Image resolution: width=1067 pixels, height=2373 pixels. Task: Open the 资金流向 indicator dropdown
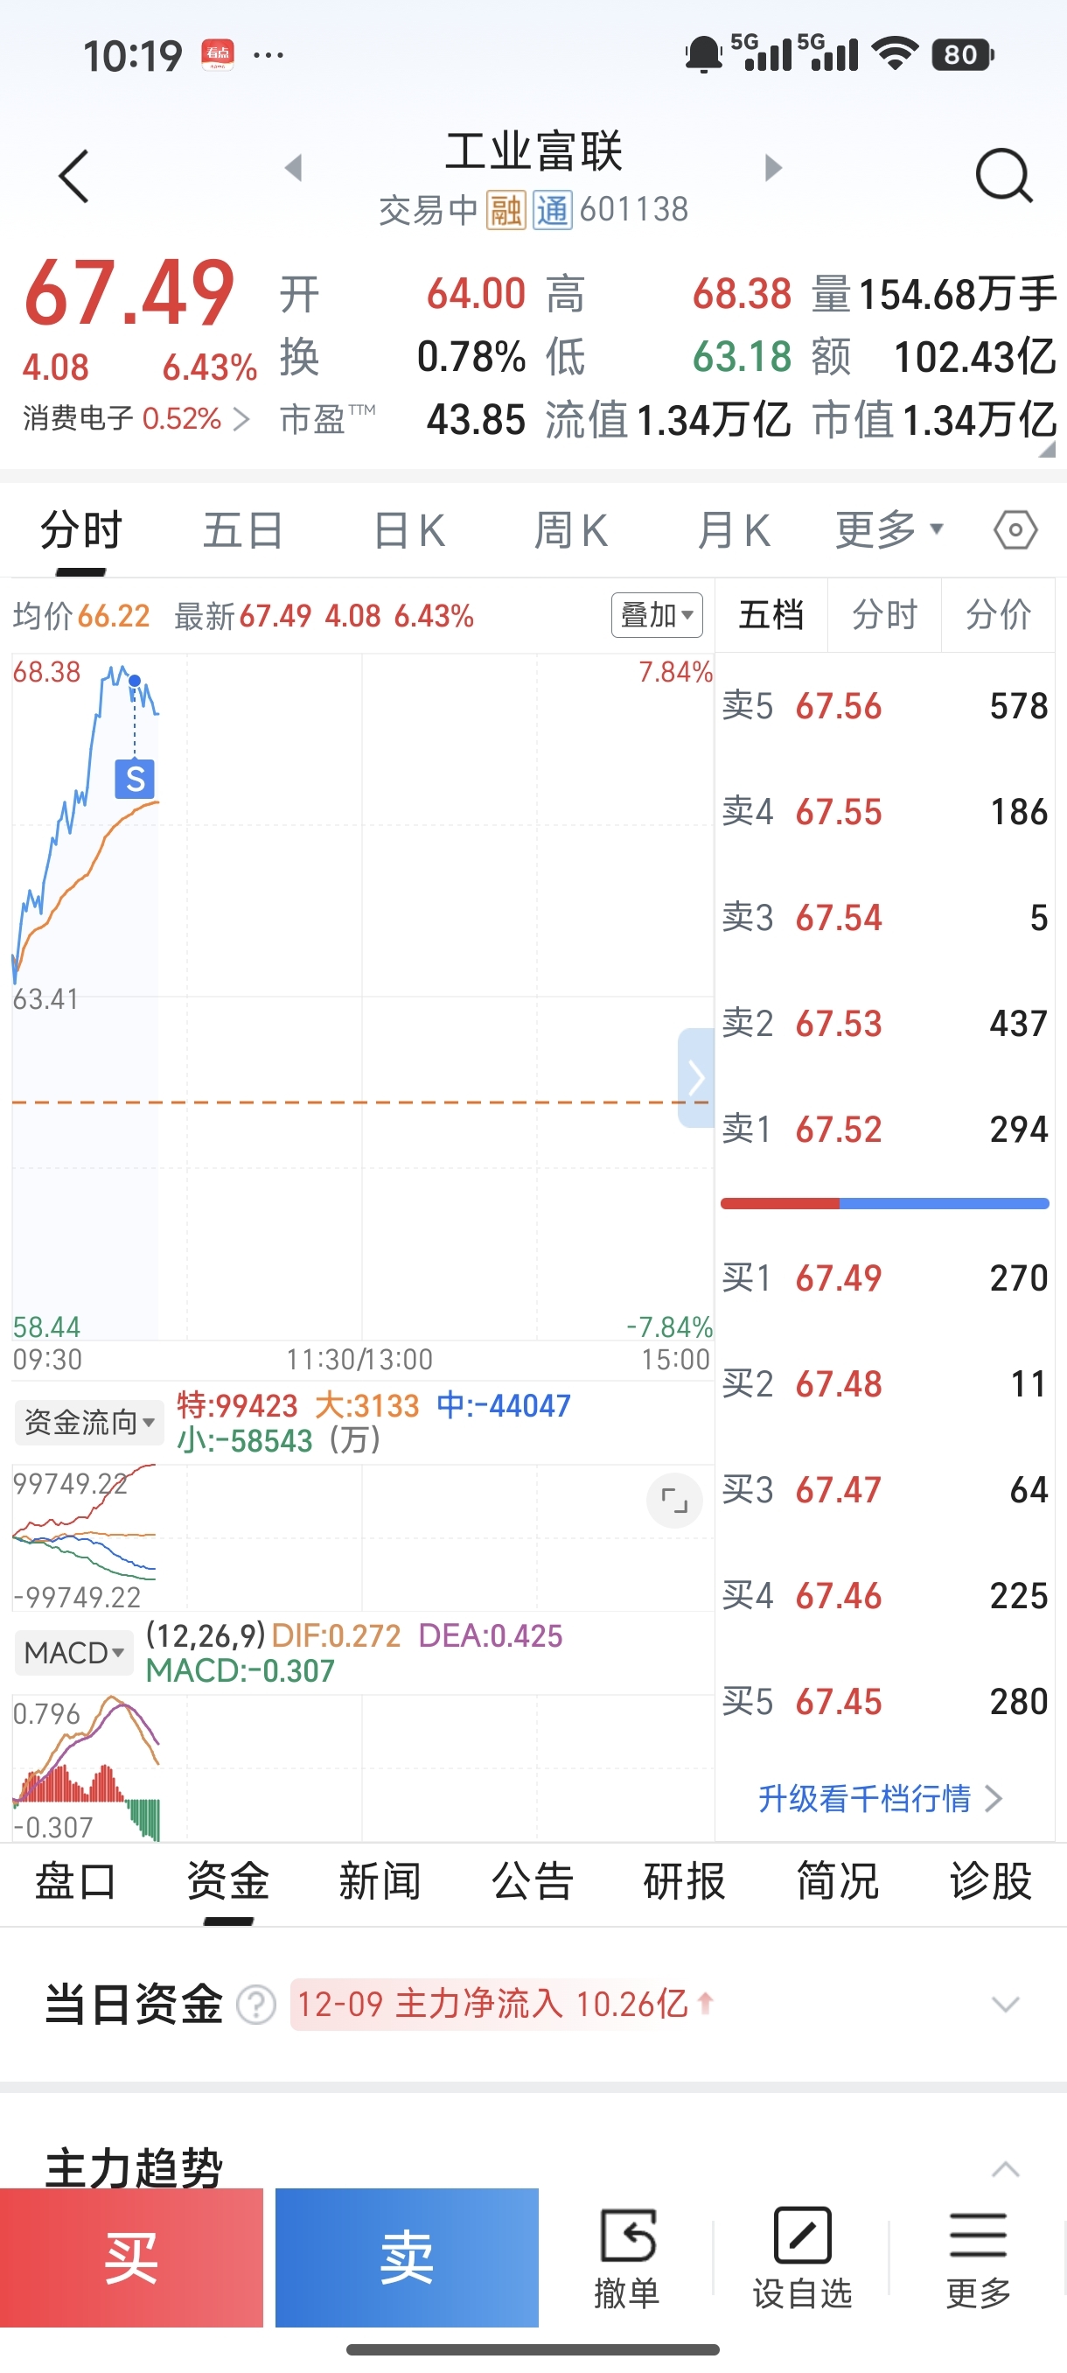89,1423
